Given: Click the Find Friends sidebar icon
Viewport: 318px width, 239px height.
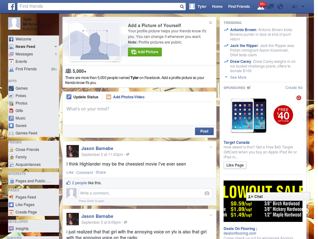Looking at the screenshot, I should click(11, 69).
